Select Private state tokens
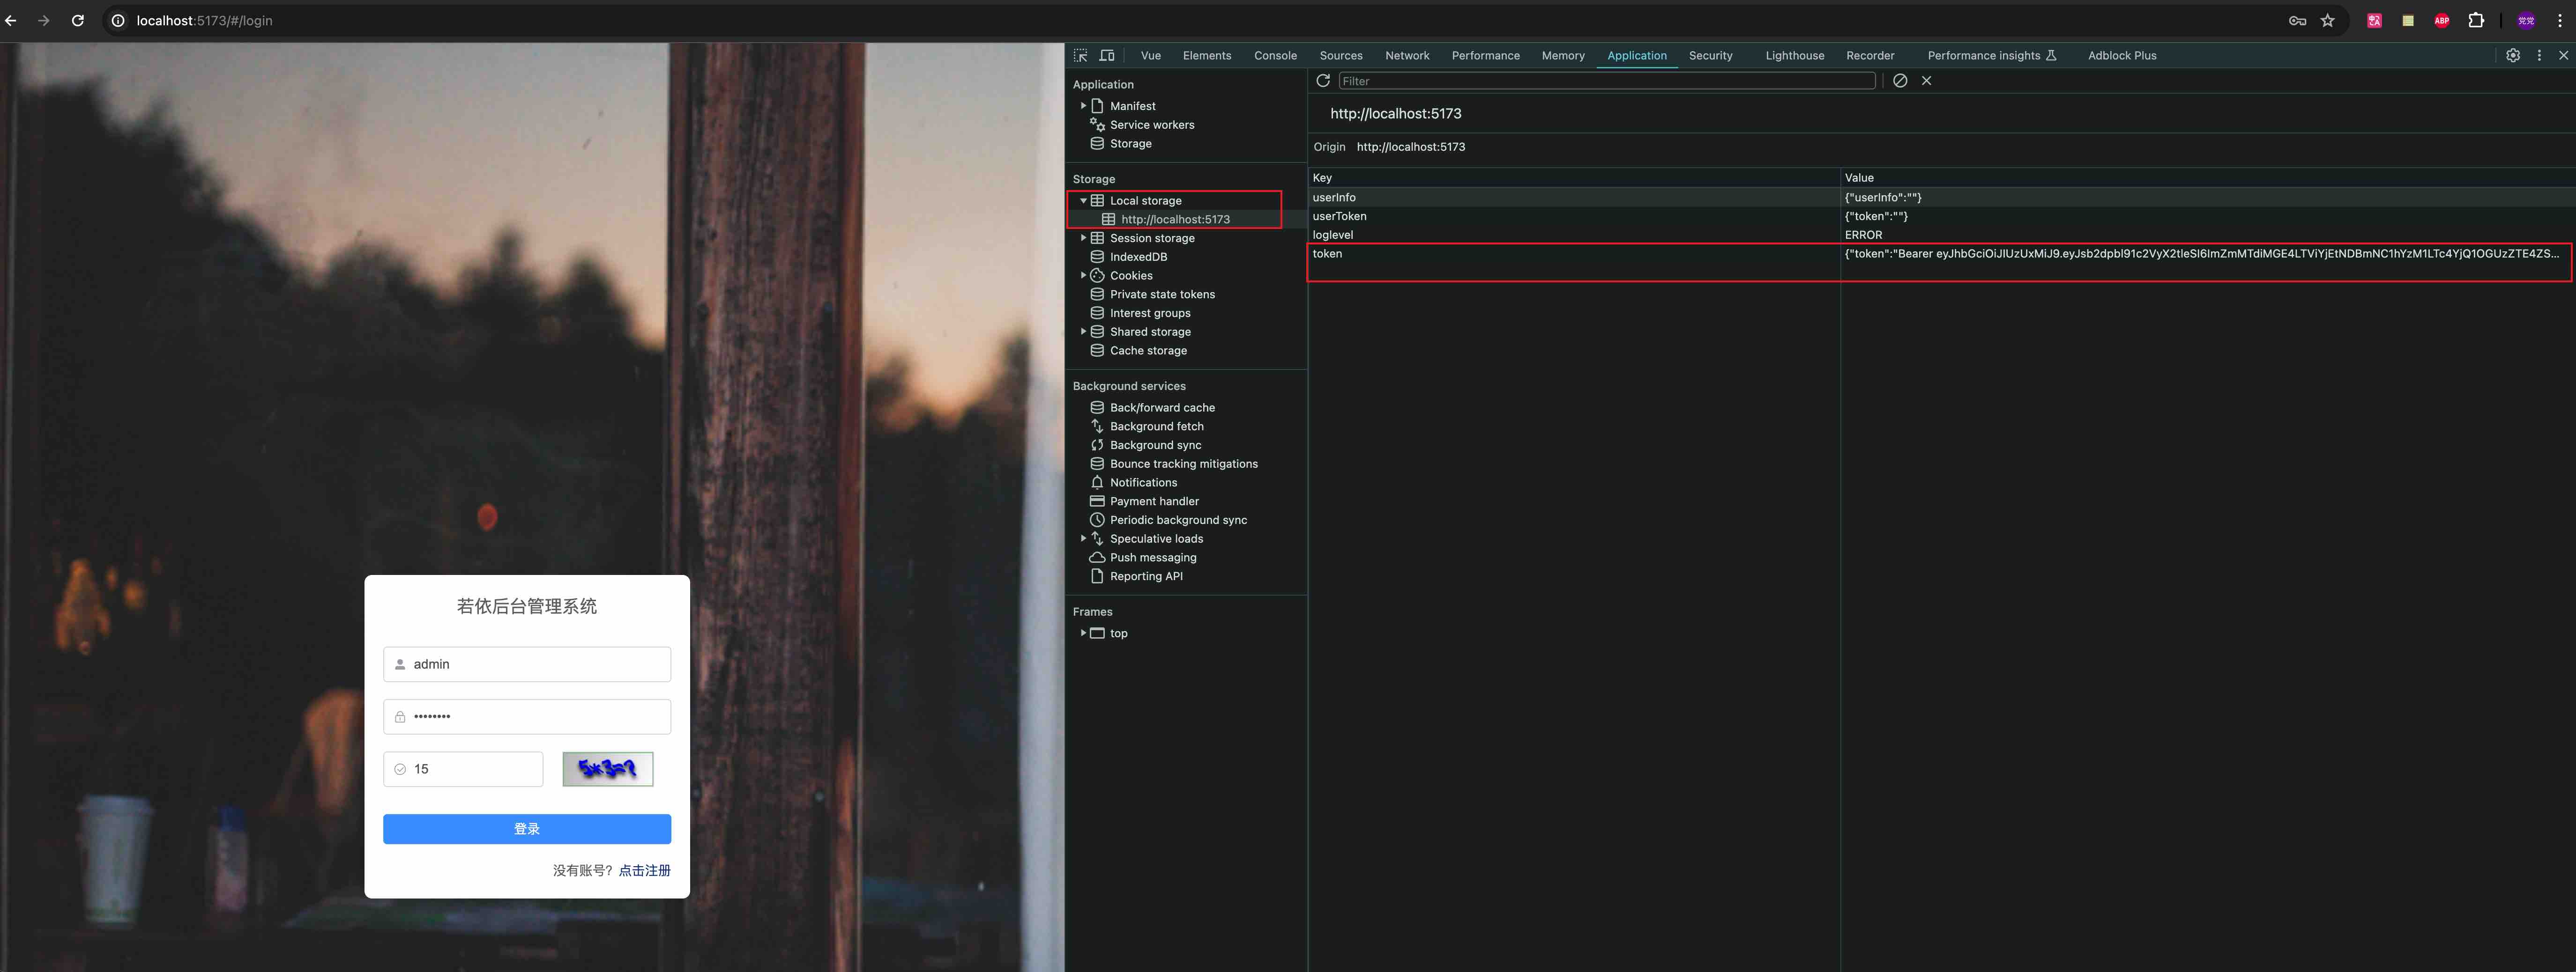 pyautogui.click(x=1162, y=295)
